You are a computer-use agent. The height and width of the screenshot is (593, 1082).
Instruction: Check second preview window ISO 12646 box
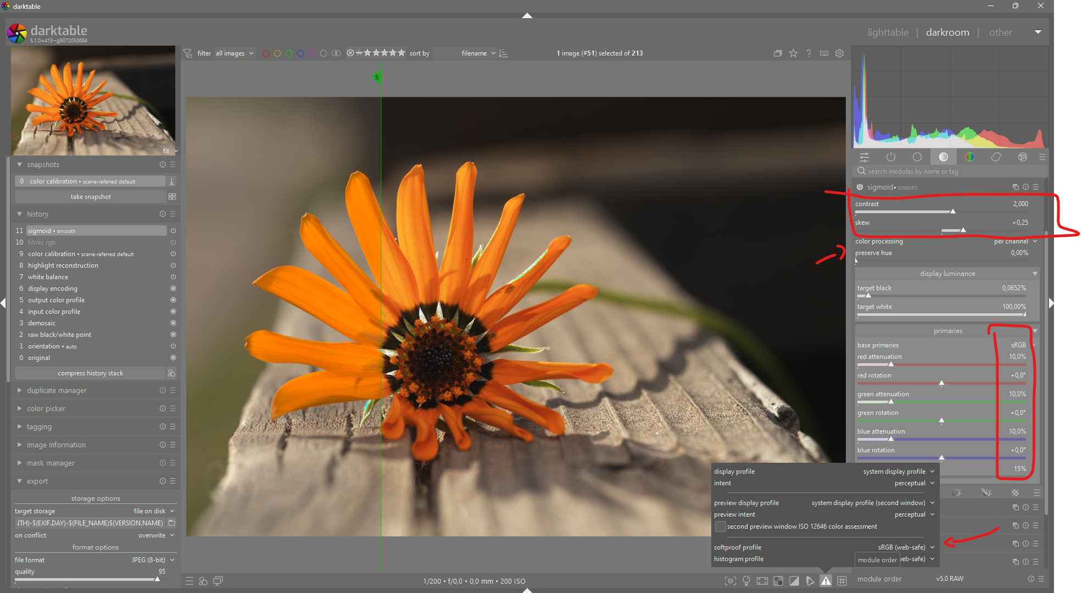(x=720, y=527)
